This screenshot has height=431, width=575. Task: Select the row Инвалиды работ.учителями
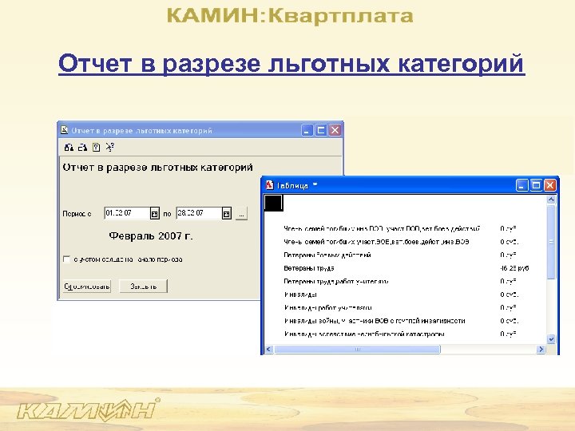point(328,308)
